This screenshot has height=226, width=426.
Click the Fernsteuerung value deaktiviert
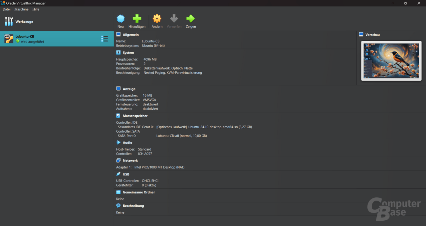(150, 104)
